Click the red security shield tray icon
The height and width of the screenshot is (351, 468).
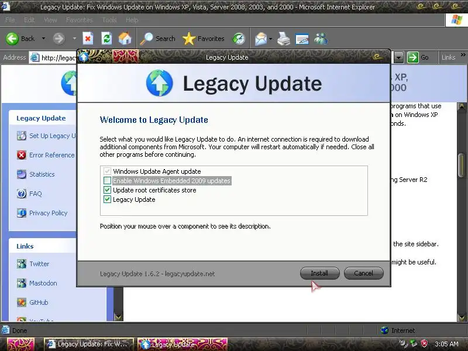424,344
